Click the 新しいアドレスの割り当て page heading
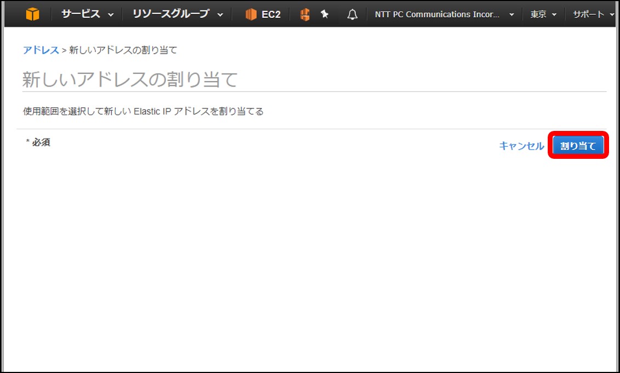The image size is (620, 373). coord(130,79)
